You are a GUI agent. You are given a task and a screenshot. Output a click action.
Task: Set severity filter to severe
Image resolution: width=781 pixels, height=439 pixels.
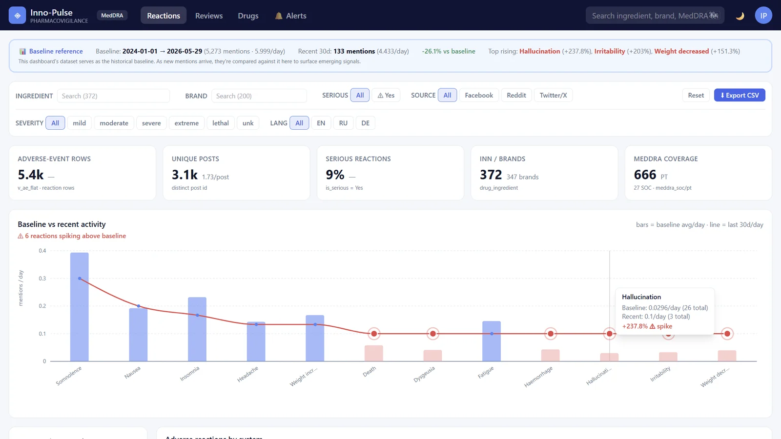tap(151, 123)
